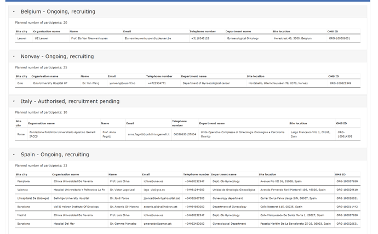
Task: Collapse the Belgium - Ongoing, recruiting section
Action: point(58,12)
